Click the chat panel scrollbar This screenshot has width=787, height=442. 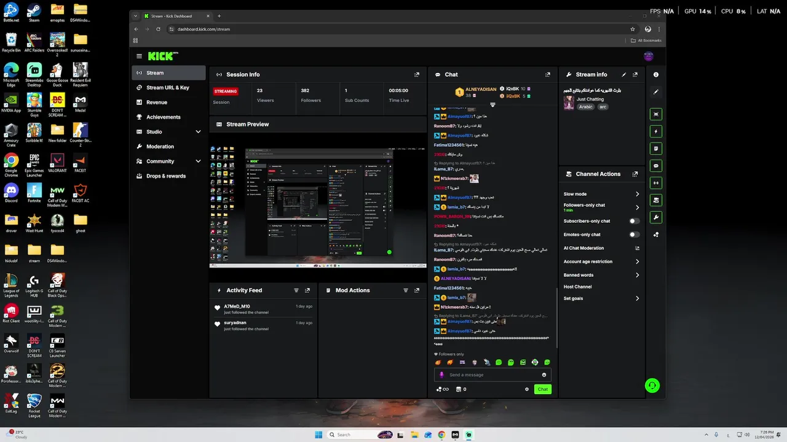[557, 318]
